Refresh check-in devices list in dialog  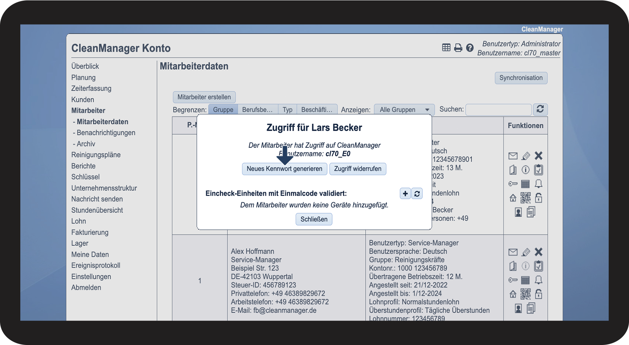[417, 194]
